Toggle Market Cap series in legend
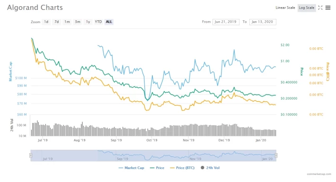 click(132, 168)
